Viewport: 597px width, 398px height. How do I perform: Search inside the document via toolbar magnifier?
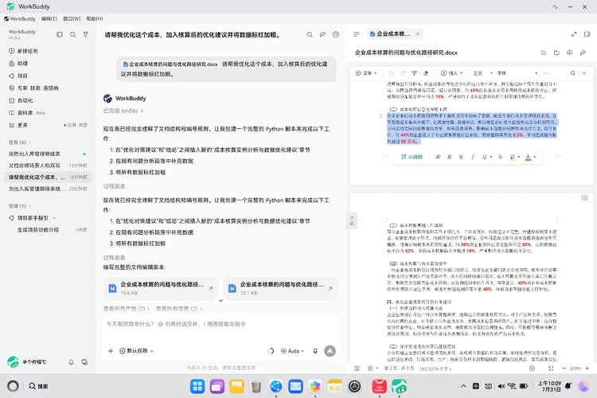572,72
